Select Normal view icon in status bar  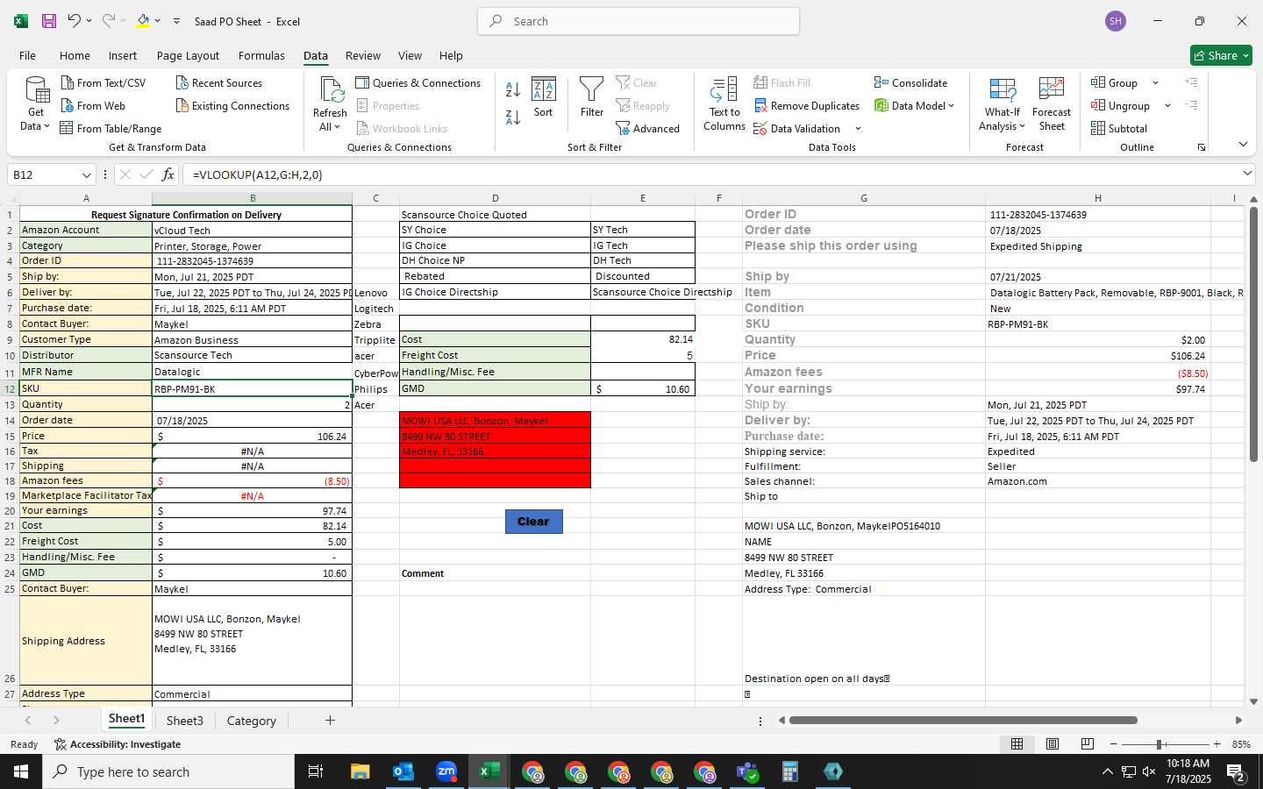pyautogui.click(x=1017, y=743)
